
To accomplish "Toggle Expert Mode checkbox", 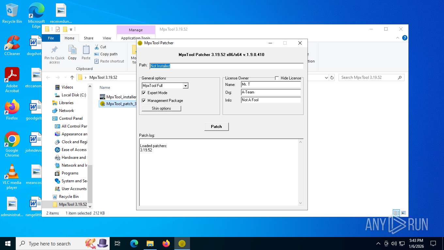I will point(144,93).
